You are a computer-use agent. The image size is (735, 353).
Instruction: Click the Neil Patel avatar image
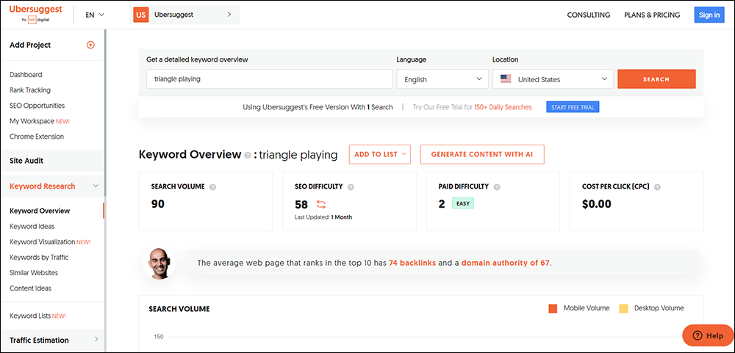pyautogui.click(x=159, y=263)
